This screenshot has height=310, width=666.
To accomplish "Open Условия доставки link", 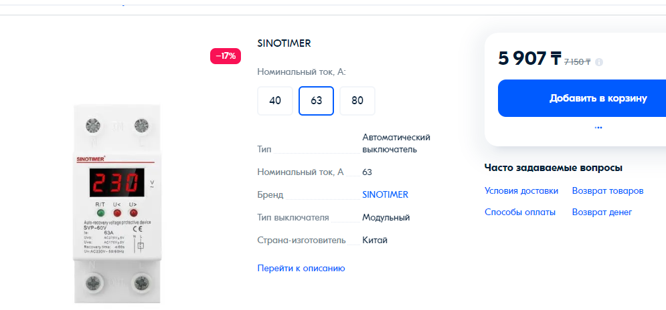I will (x=521, y=191).
